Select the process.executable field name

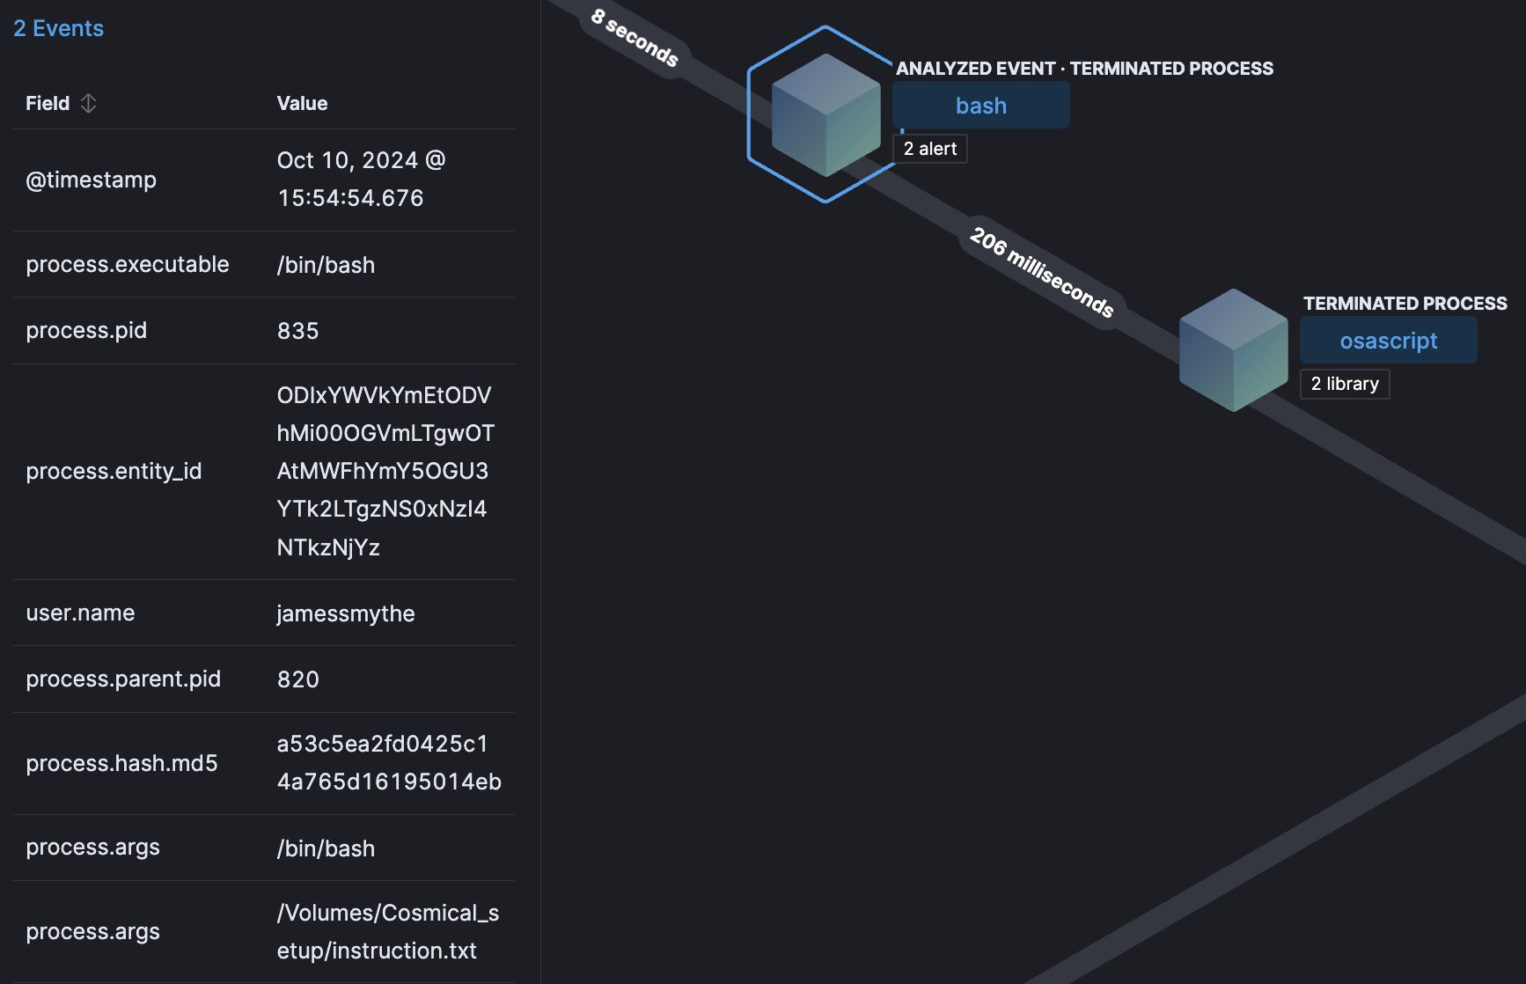pyautogui.click(x=128, y=264)
